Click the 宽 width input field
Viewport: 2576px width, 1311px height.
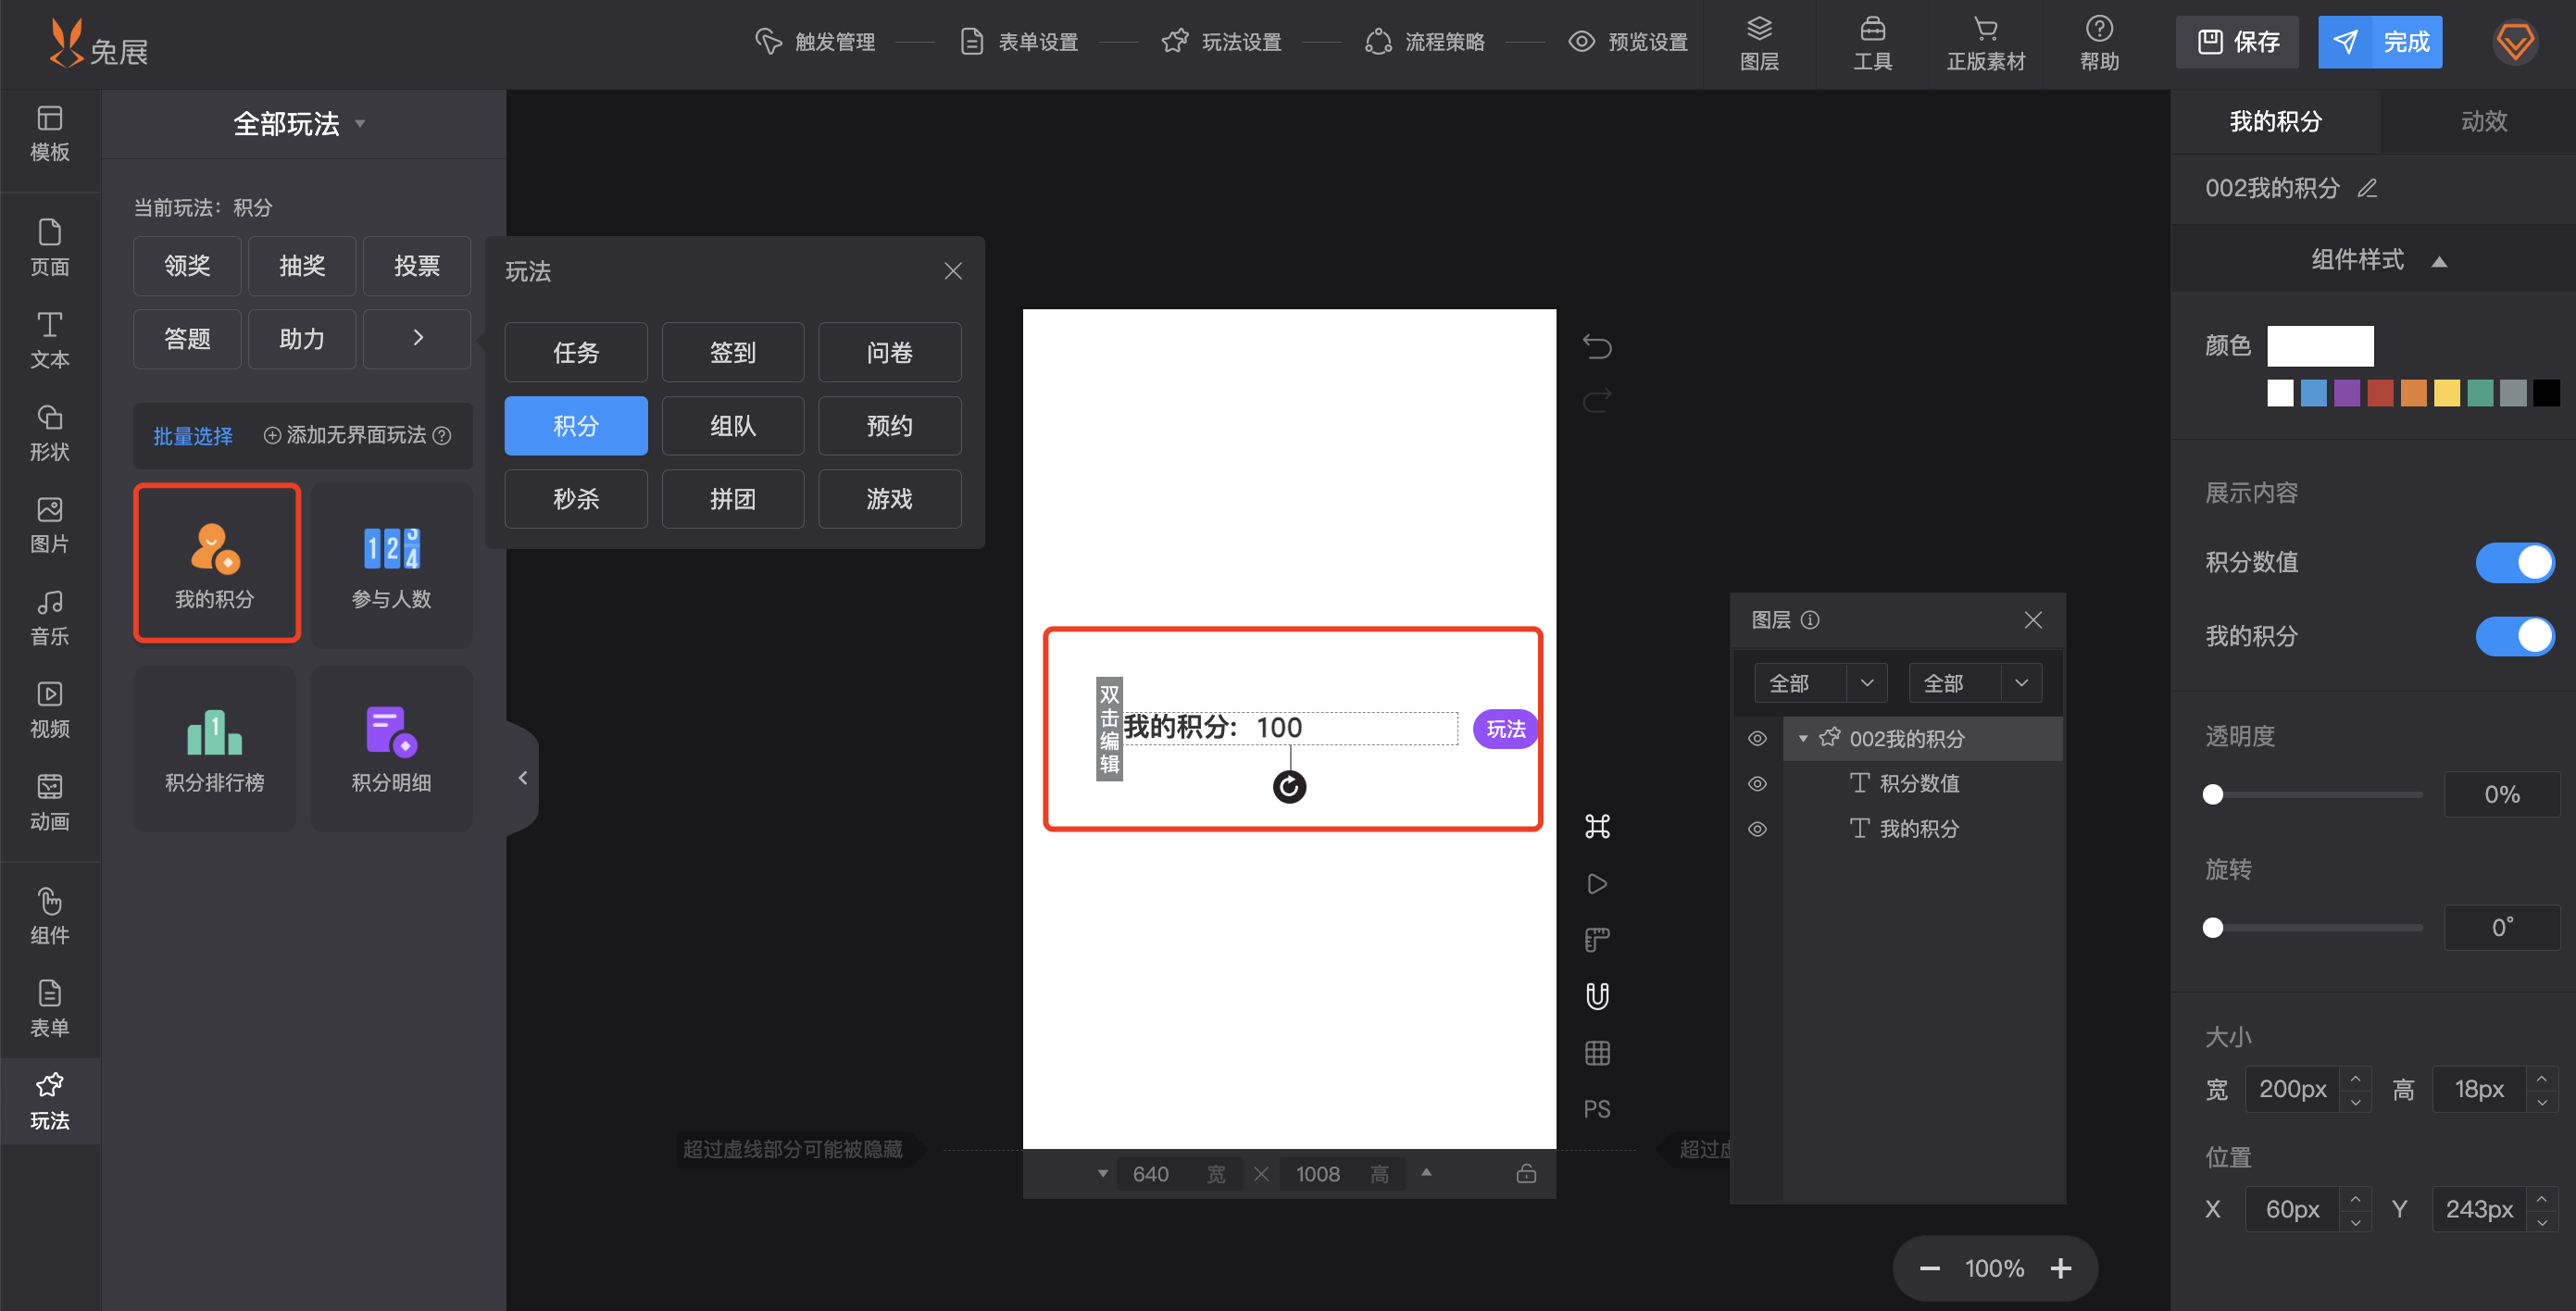(2292, 1088)
